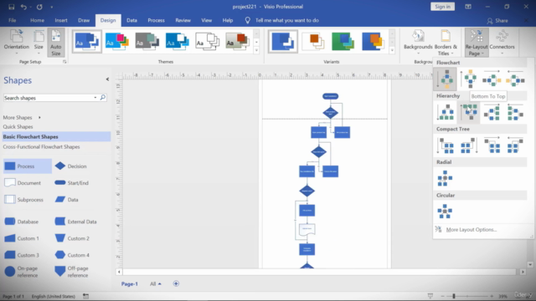536x301 pixels.
Task: Click the Share button
Action: 497,21
